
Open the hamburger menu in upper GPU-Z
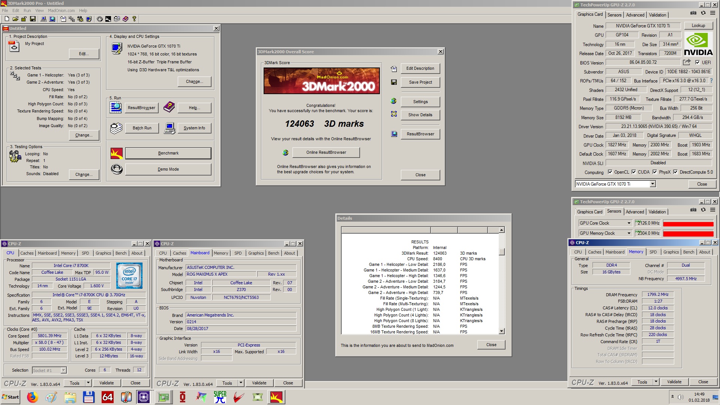point(712,13)
